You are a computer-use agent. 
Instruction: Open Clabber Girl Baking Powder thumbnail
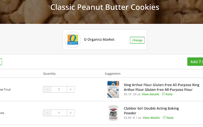[x=113, y=113]
